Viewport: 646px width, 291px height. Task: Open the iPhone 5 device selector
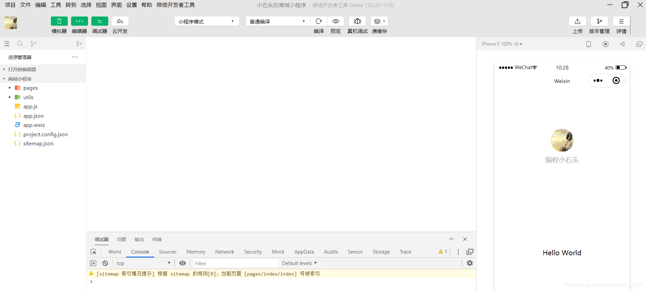tap(502, 44)
